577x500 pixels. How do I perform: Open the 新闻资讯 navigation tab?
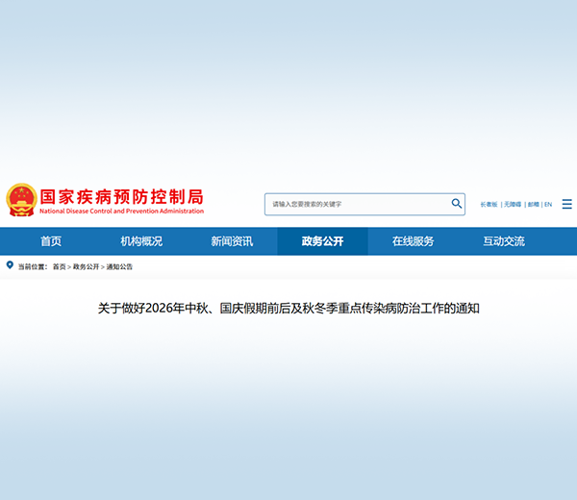click(232, 241)
